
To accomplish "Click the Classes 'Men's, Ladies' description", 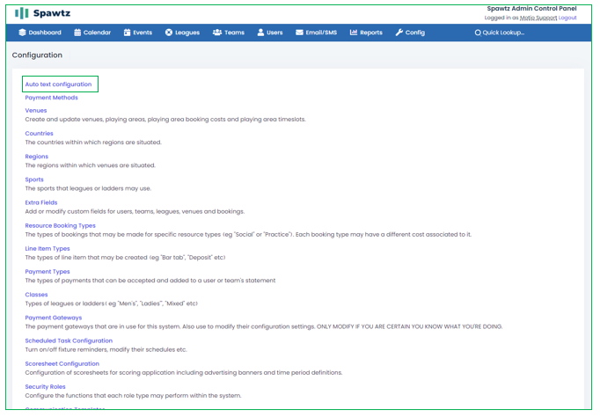I will 112,304.
